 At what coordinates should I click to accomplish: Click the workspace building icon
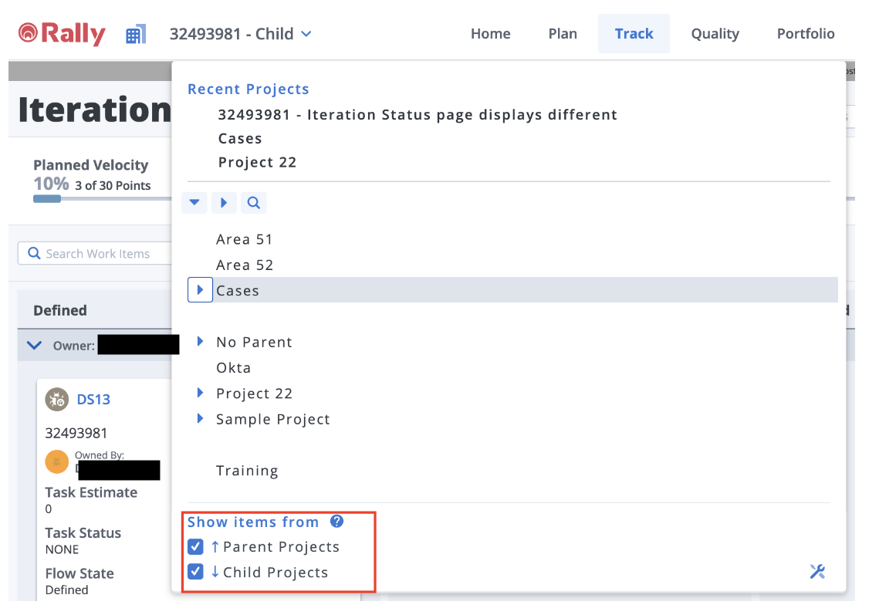[136, 34]
